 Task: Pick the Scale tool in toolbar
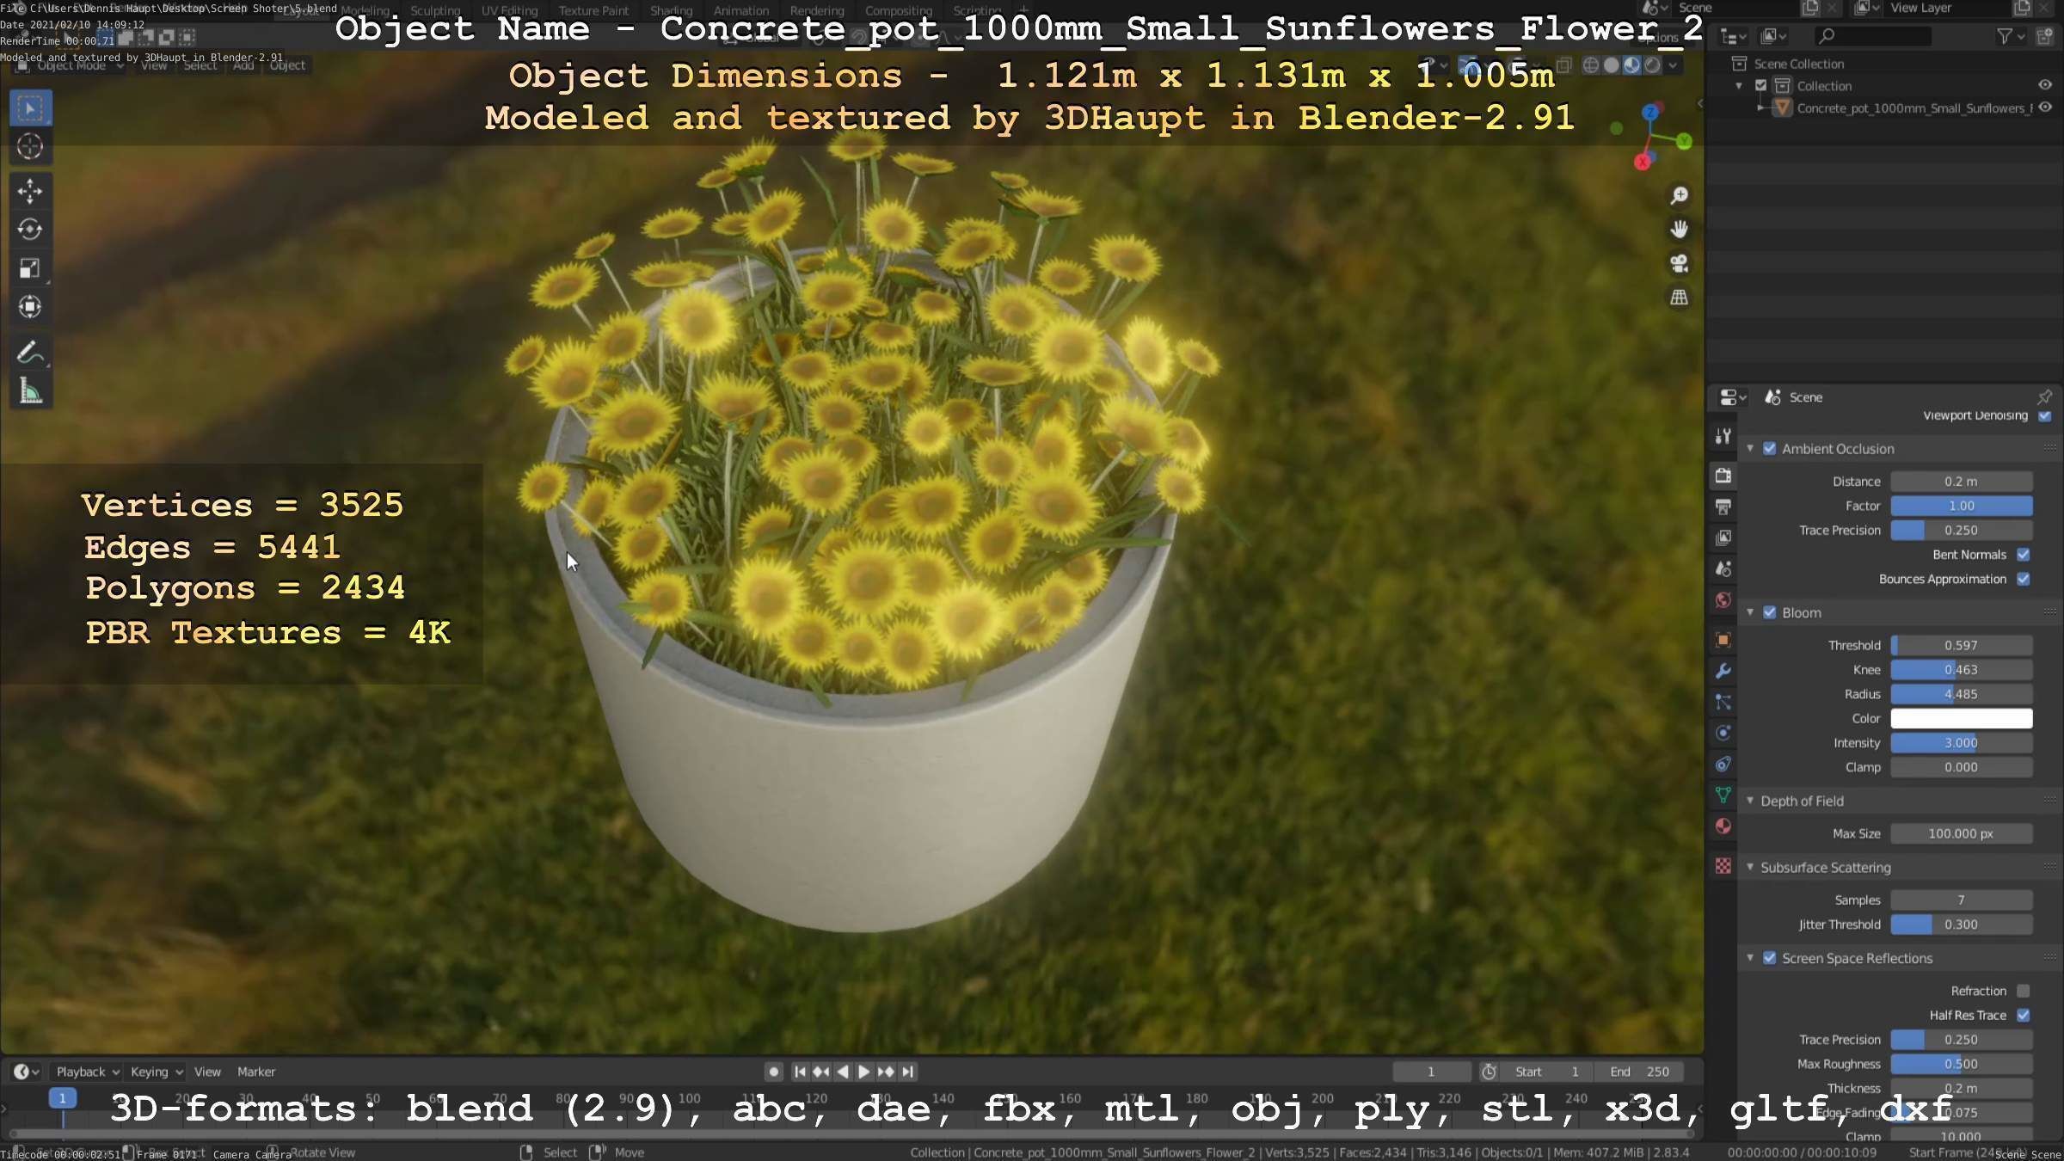30,268
